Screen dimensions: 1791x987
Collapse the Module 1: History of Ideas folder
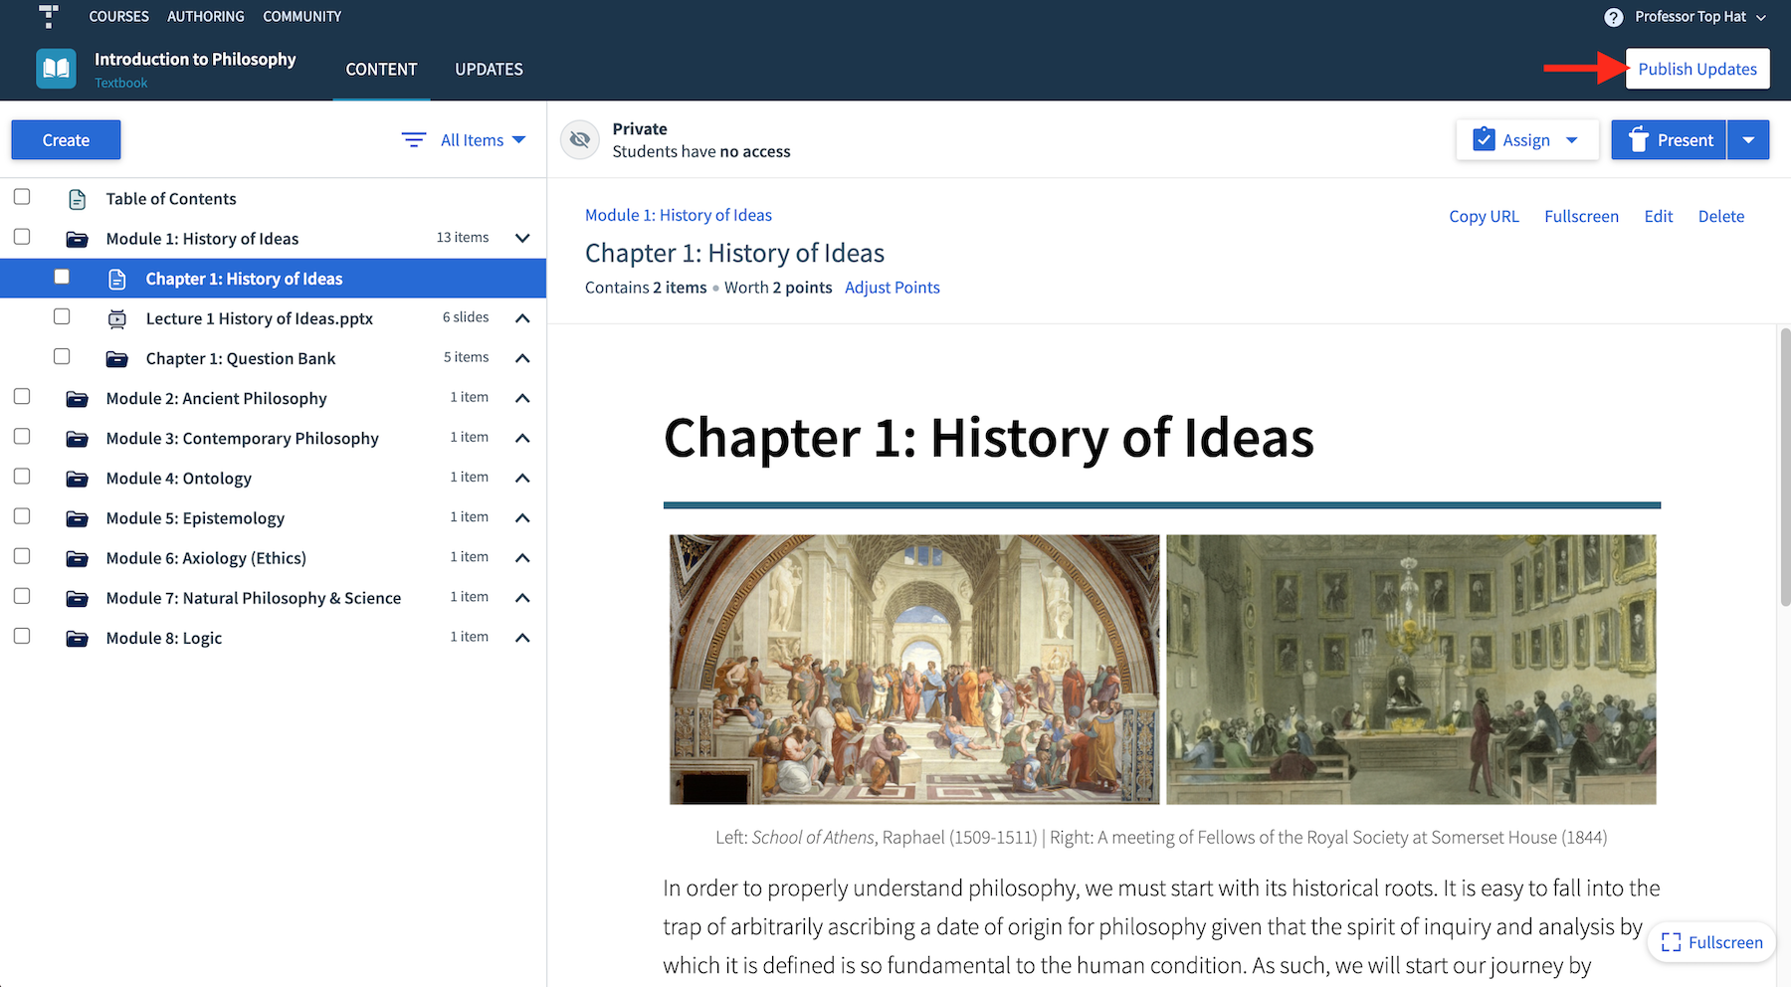(x=522, y=238)
